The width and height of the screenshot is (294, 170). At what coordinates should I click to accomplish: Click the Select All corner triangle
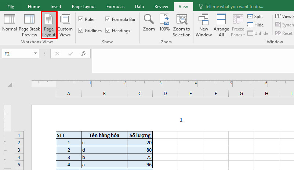click(x=10, y=84)
